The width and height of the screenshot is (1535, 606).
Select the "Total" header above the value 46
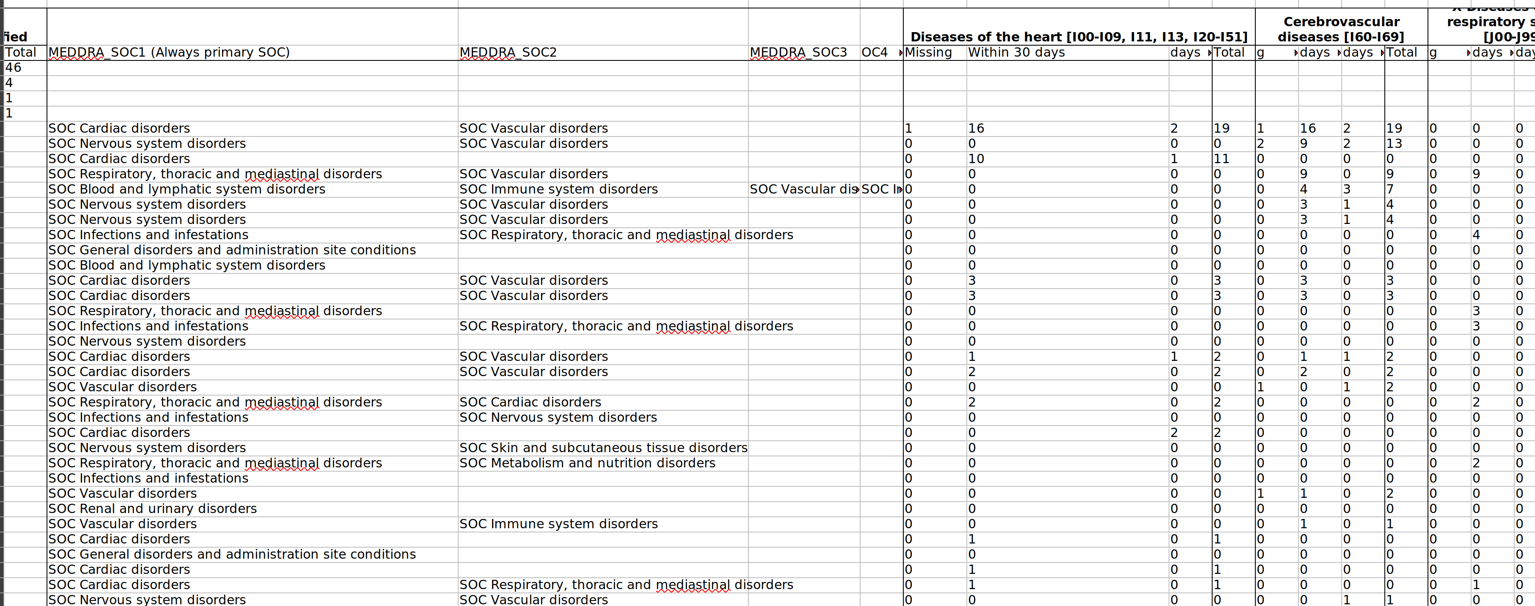tap(25, 52)
